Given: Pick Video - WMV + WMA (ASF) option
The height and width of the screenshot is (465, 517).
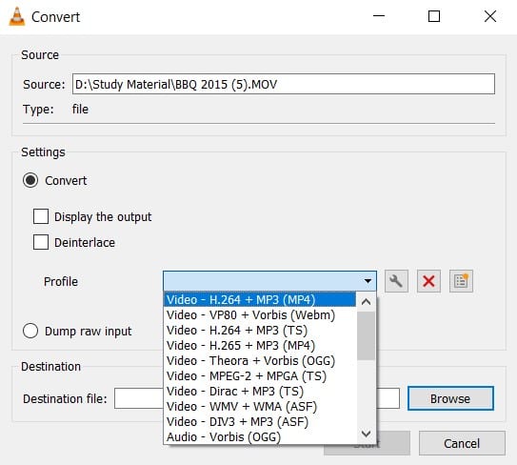Looking at the screenshot, I should 260,406.
